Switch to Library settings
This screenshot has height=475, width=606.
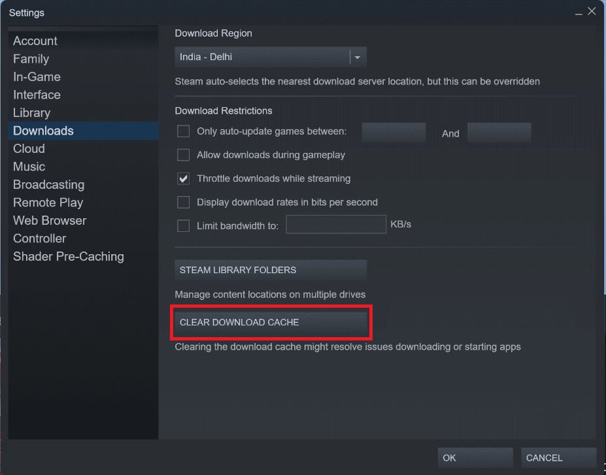[83, 113]
